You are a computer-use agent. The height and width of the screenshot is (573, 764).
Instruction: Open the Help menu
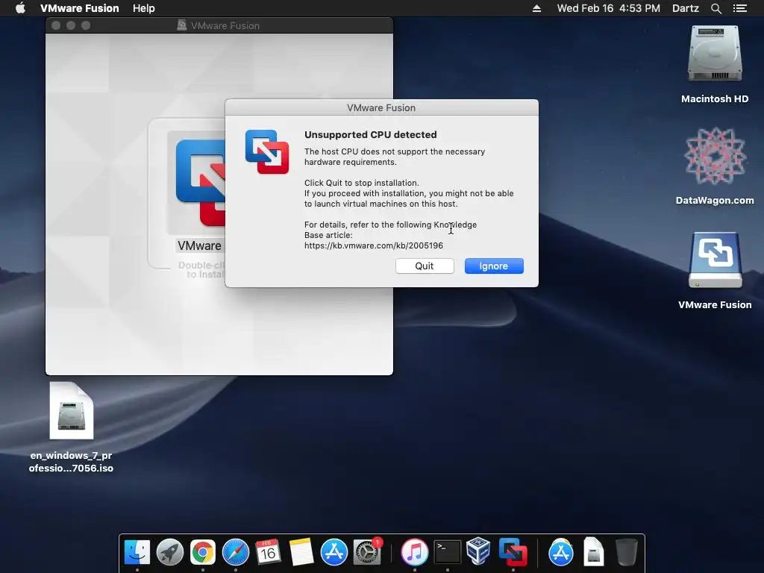coord(144,8)
